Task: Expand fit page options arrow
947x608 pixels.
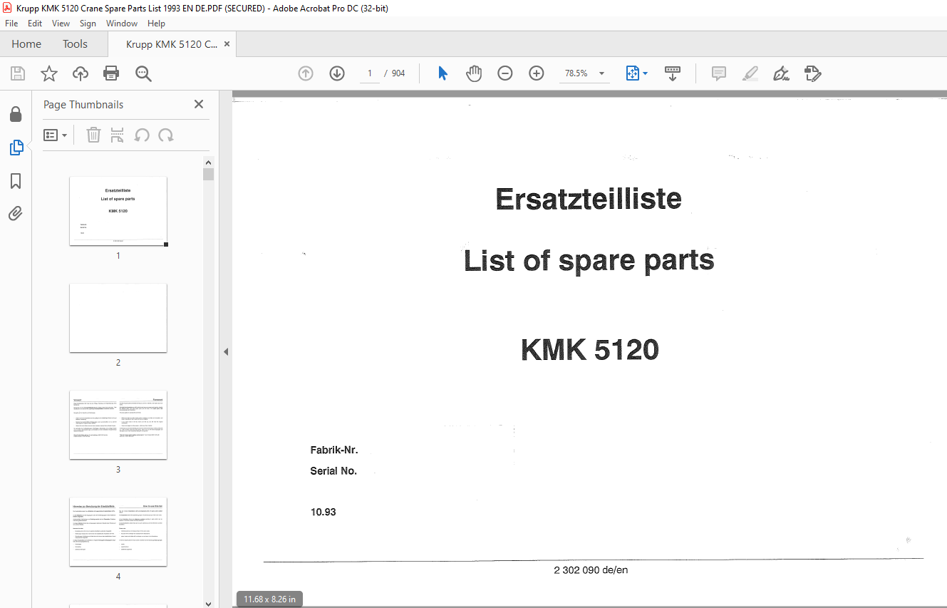Action: pyautogui.click(x=646, y=73)
